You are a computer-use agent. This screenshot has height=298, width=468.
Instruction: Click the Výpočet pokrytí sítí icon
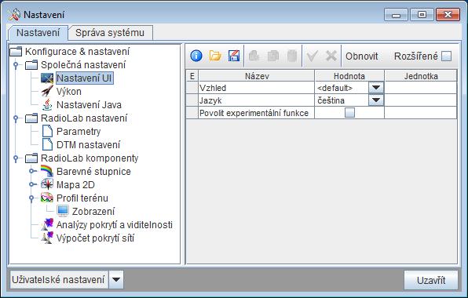(x=47, y=238)
